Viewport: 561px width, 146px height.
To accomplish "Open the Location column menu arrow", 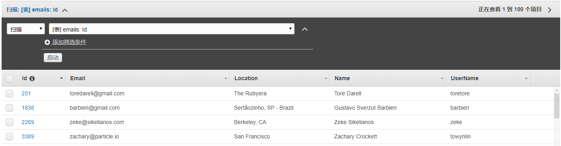I will pos(326,79).
